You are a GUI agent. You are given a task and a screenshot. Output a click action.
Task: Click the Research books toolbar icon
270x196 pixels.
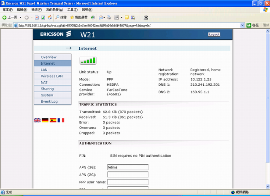tap(133, 17)
